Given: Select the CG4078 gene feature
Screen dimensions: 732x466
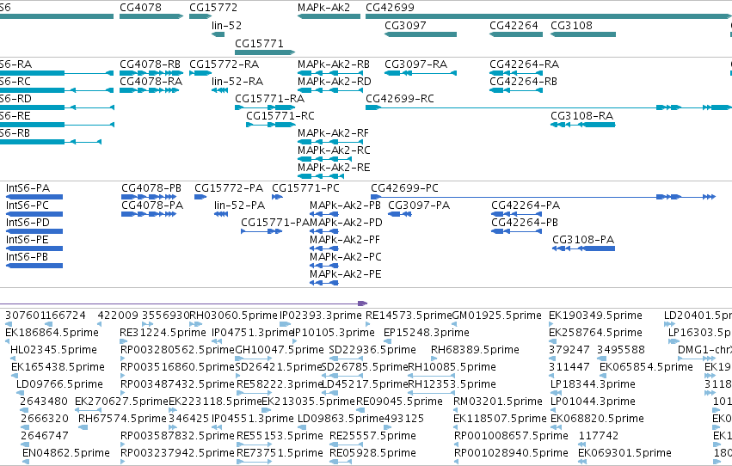Looking at the screenshot, I should (x=151, y=16).
